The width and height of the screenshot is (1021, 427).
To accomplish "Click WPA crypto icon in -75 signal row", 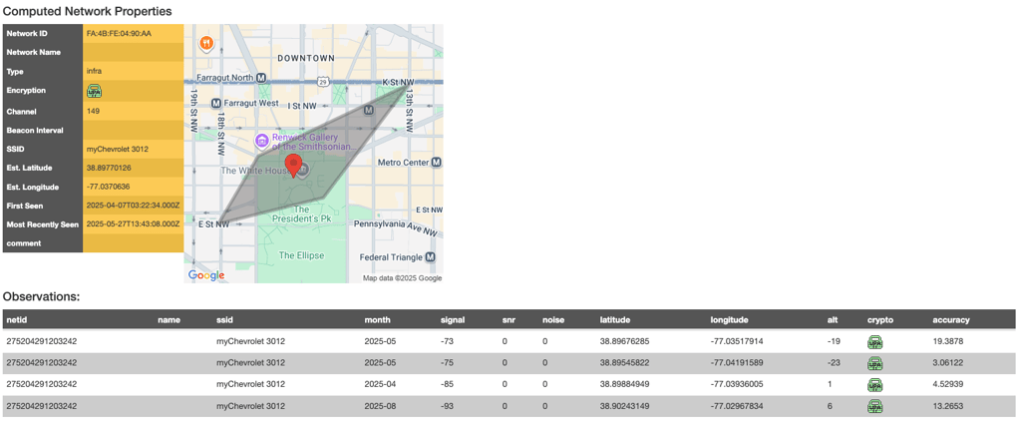I will click(874, 362).
